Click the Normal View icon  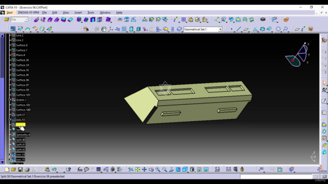(171, 169)
